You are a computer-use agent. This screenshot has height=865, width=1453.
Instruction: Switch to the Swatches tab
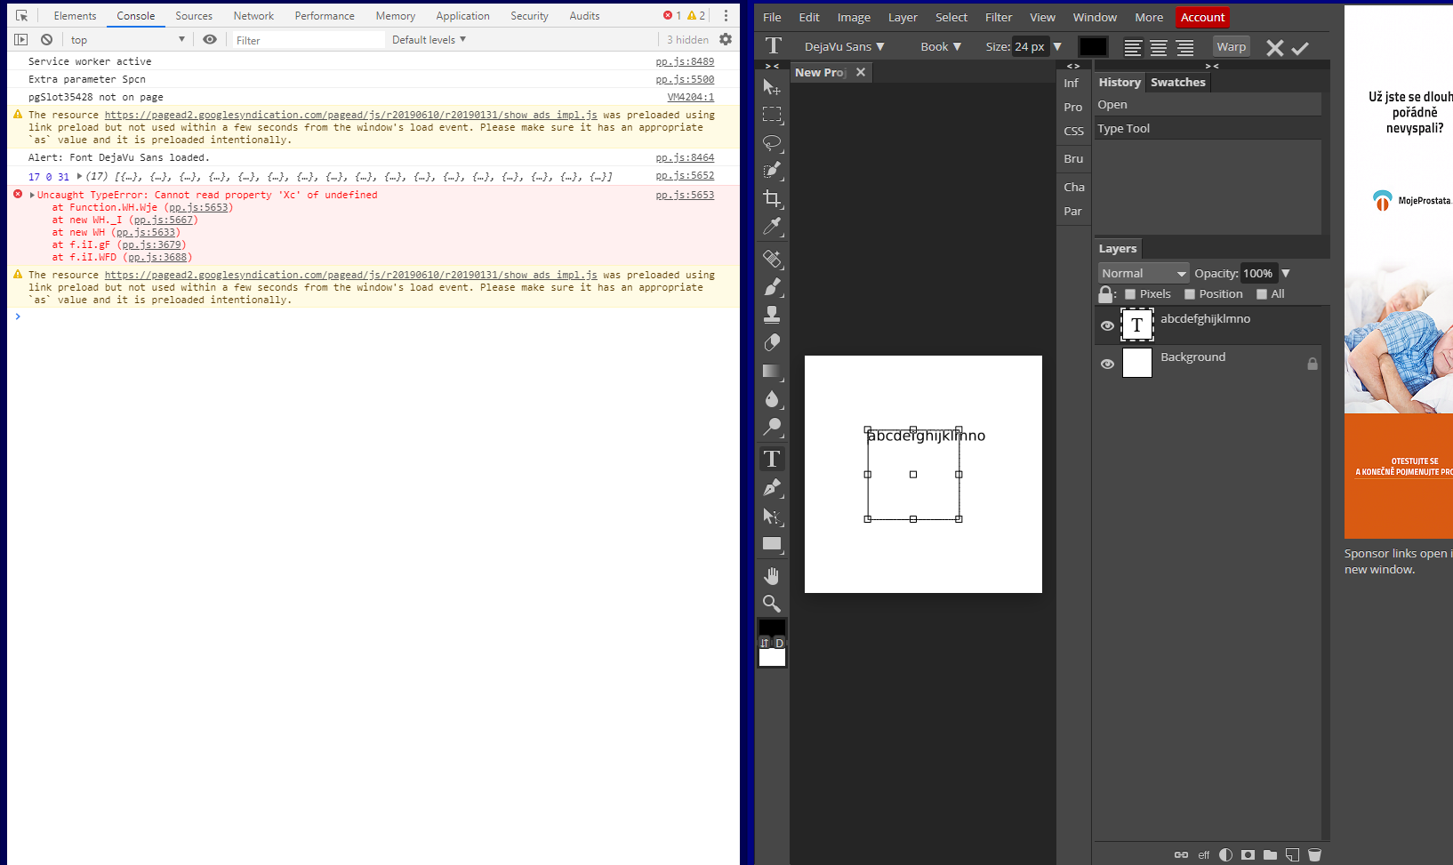1177,82
